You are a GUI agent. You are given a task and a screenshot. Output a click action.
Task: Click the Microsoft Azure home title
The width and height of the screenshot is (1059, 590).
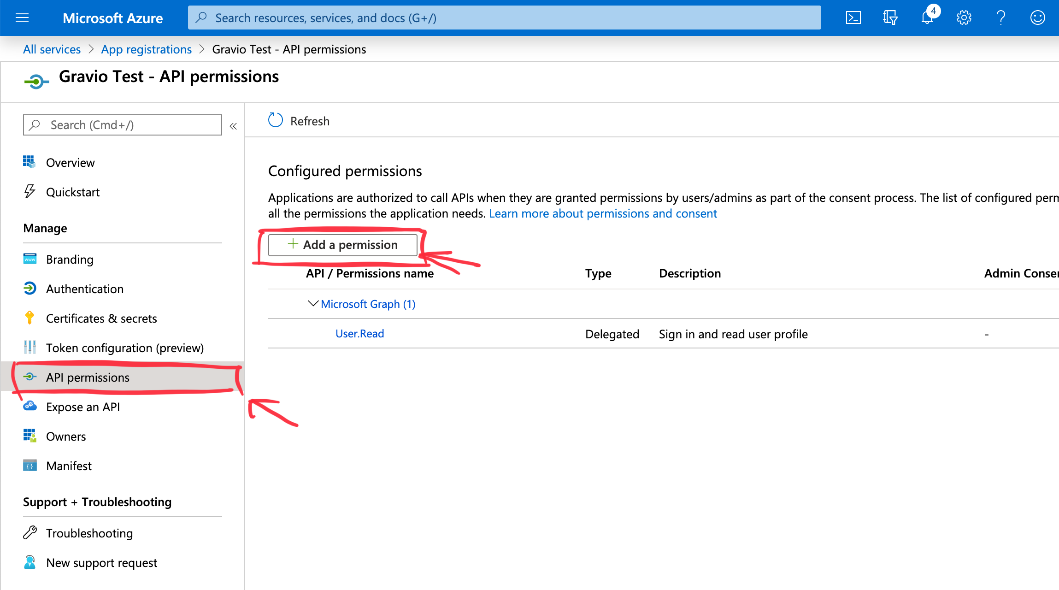112,18
